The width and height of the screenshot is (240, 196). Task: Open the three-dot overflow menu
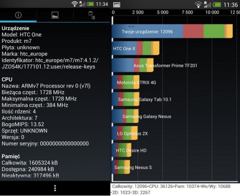pos(55,188)
